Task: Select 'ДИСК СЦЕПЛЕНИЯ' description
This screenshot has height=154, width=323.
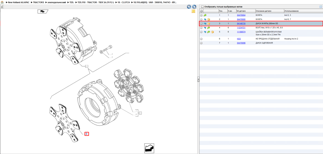Action: (x=264, y=43)
